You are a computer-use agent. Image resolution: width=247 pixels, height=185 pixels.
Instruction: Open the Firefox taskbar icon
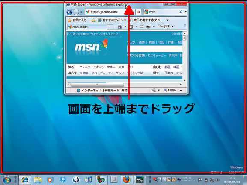tap(127, 180)
